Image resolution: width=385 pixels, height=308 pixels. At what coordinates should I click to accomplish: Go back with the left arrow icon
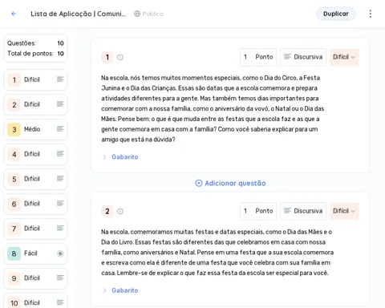click(x=14, y=14)
